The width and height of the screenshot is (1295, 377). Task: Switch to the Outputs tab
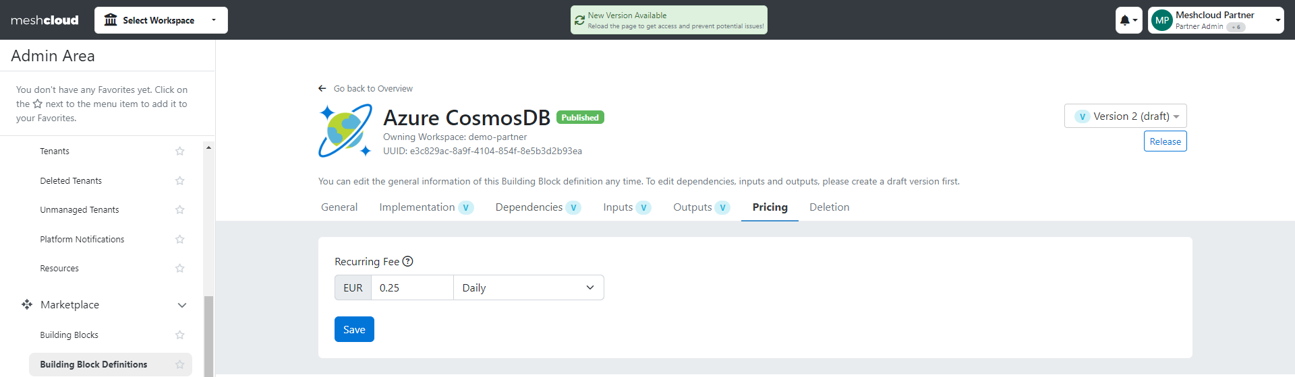coord(693,207)
